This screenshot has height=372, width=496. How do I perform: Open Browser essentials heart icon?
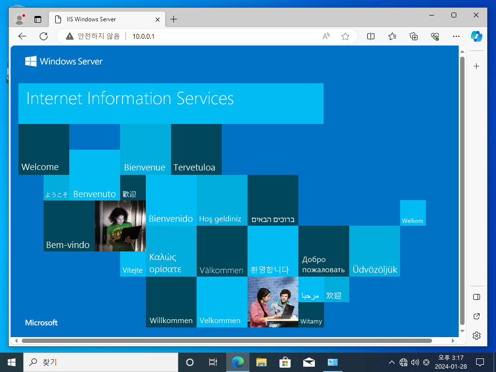pyautogui.click(x=435, y=36)
